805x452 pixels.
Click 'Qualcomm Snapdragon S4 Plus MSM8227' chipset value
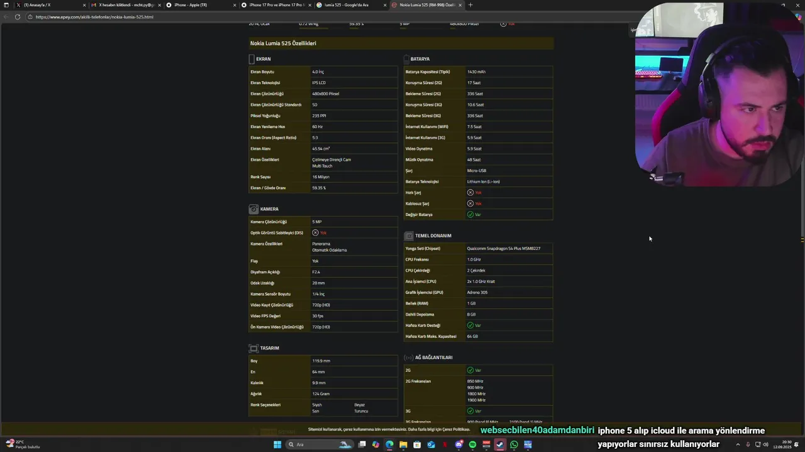(504, 249)
